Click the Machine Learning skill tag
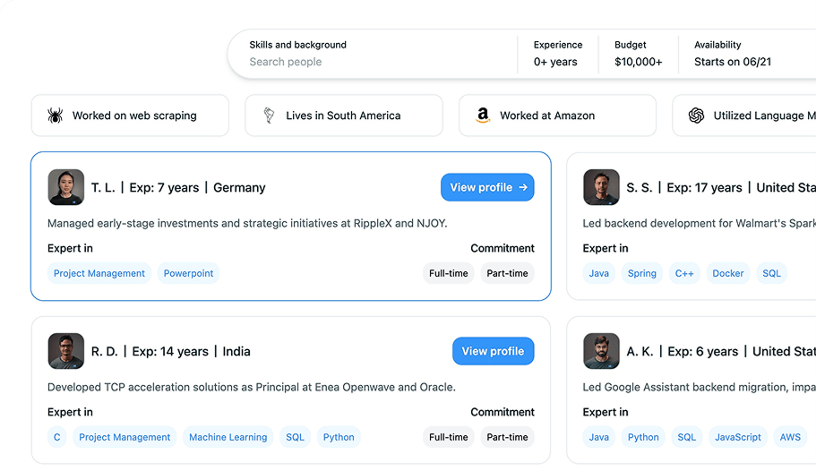The image size is (816, 471). click(x=228, y=437)
